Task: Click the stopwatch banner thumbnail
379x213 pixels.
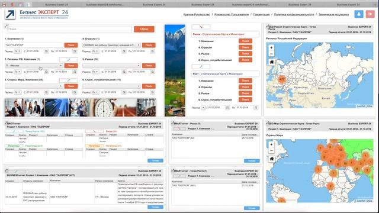Action: 104,107
